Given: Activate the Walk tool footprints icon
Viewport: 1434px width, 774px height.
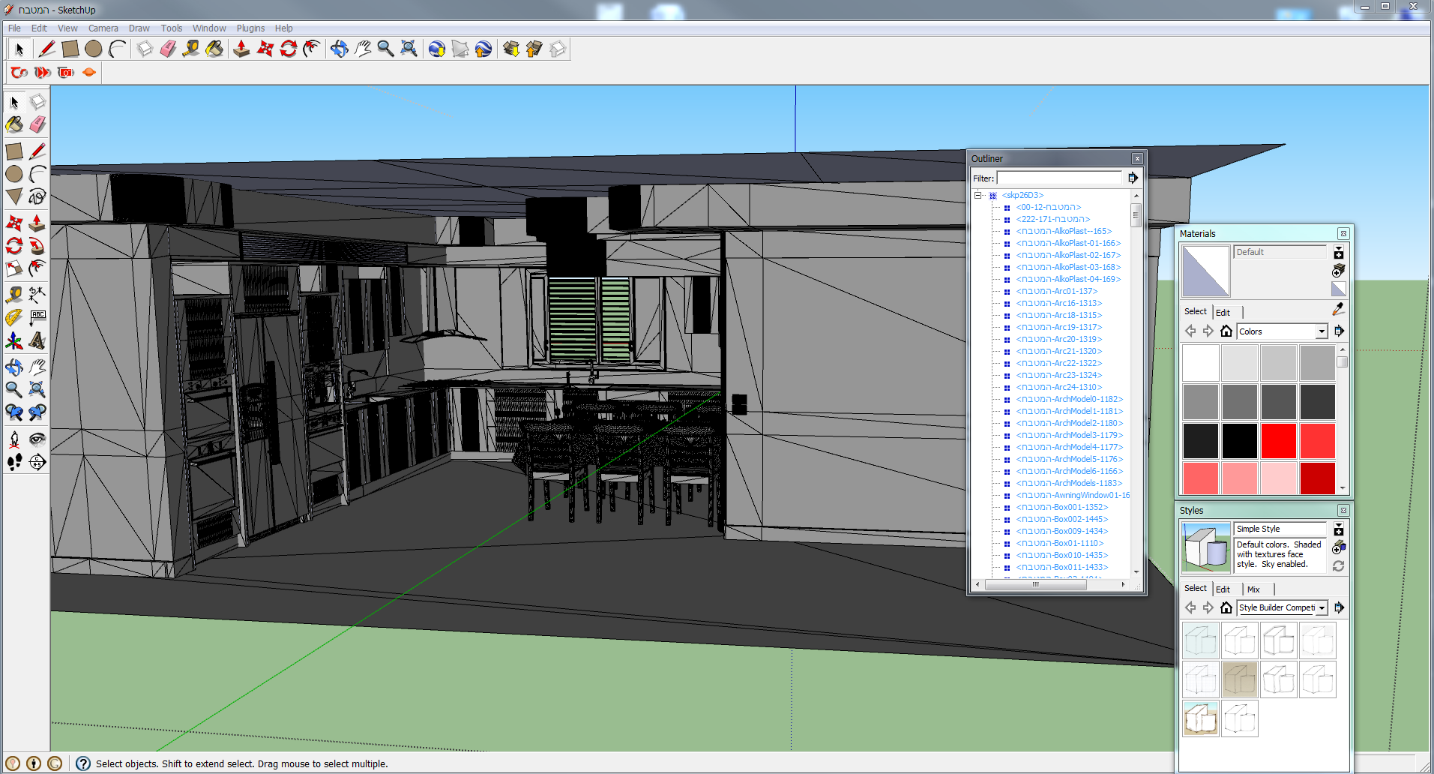Looking at the screenshot, I should coord(14,462).
